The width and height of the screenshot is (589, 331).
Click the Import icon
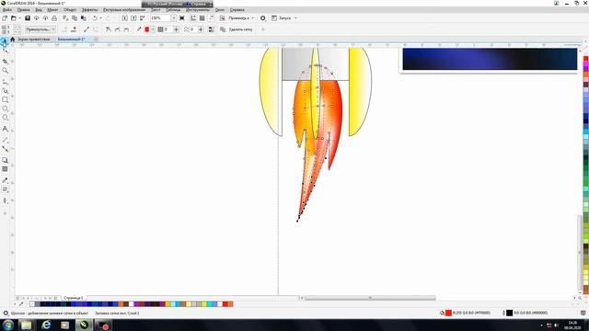point(125,18)
